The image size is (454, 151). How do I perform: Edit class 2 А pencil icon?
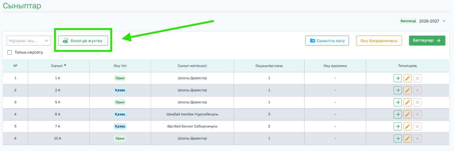click(407, 90)
